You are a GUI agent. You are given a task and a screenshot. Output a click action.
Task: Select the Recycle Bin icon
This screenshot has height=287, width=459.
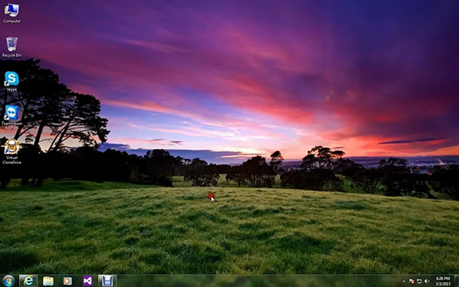[12, 47]
